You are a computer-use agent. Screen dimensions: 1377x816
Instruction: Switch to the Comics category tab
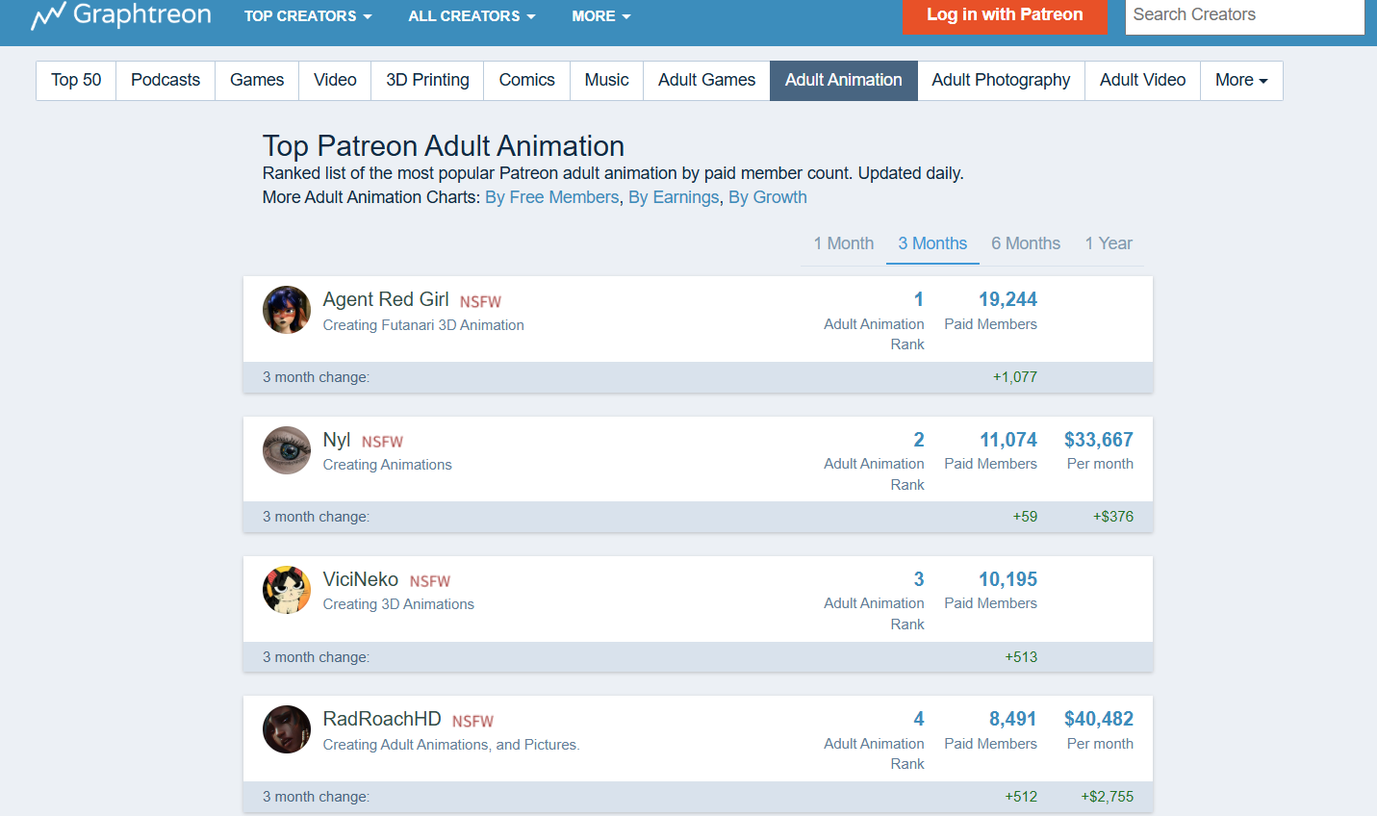(526, 81)
